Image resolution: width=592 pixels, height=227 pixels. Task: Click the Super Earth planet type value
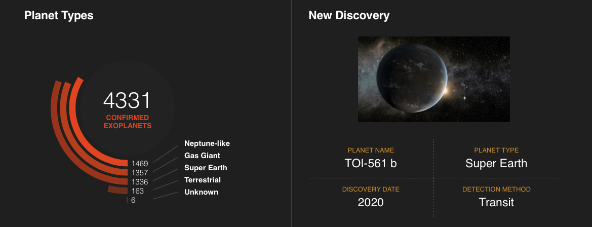tap(496, 163)
